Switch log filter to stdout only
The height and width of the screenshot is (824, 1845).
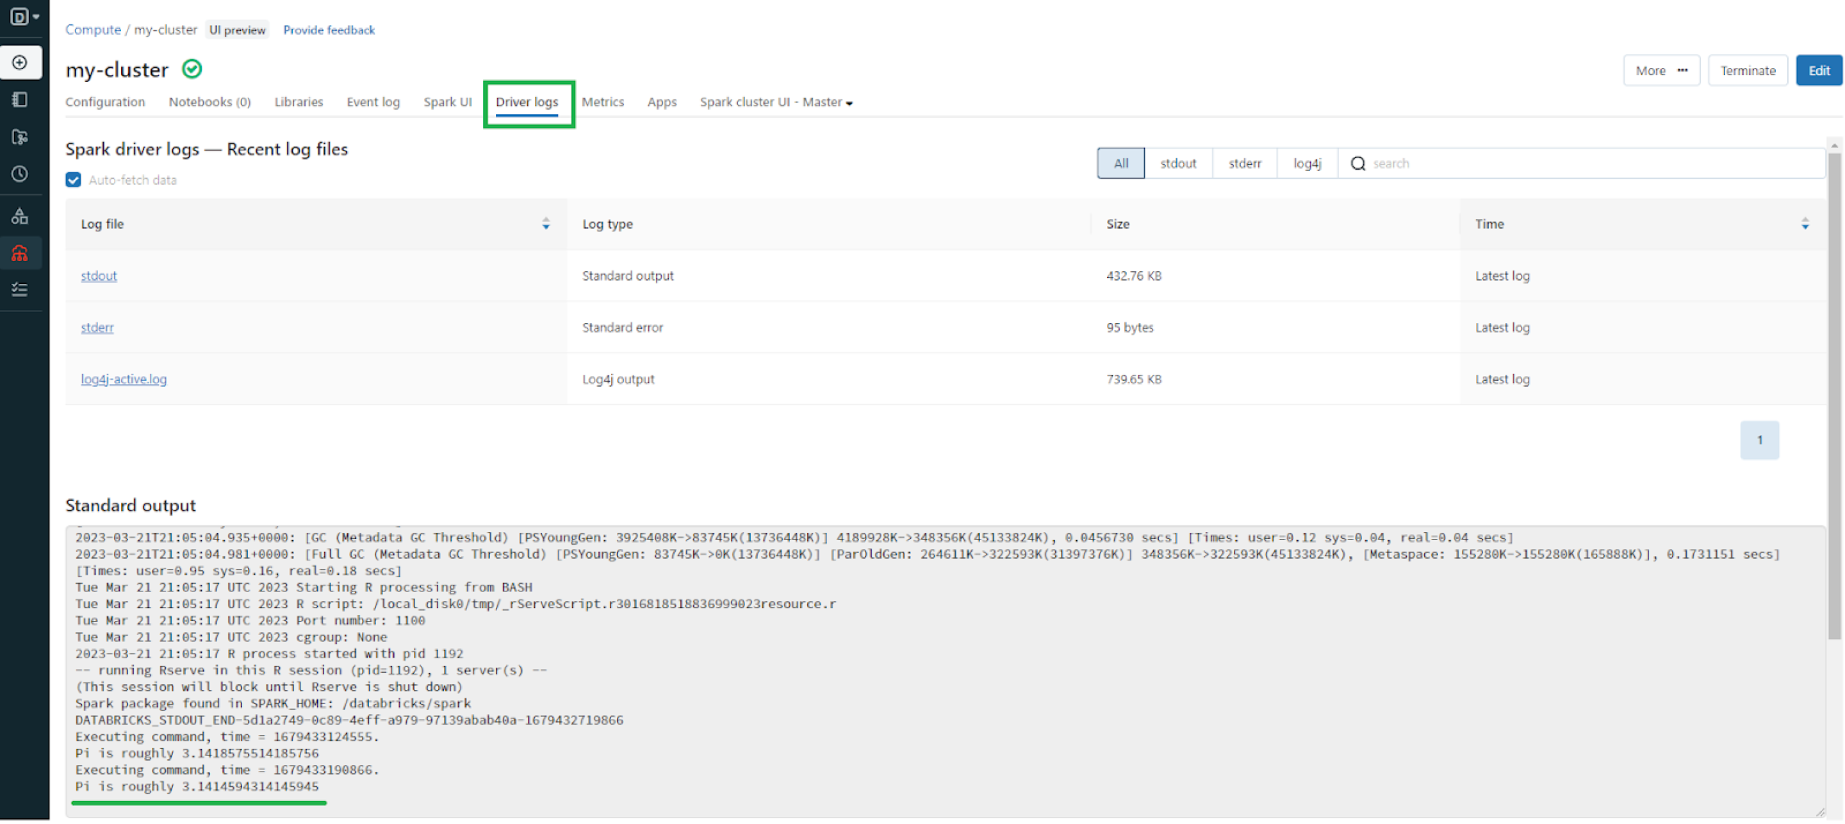(x=1178, y=163)
